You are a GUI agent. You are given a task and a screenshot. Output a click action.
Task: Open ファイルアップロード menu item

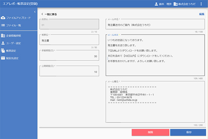pos(18,18)
